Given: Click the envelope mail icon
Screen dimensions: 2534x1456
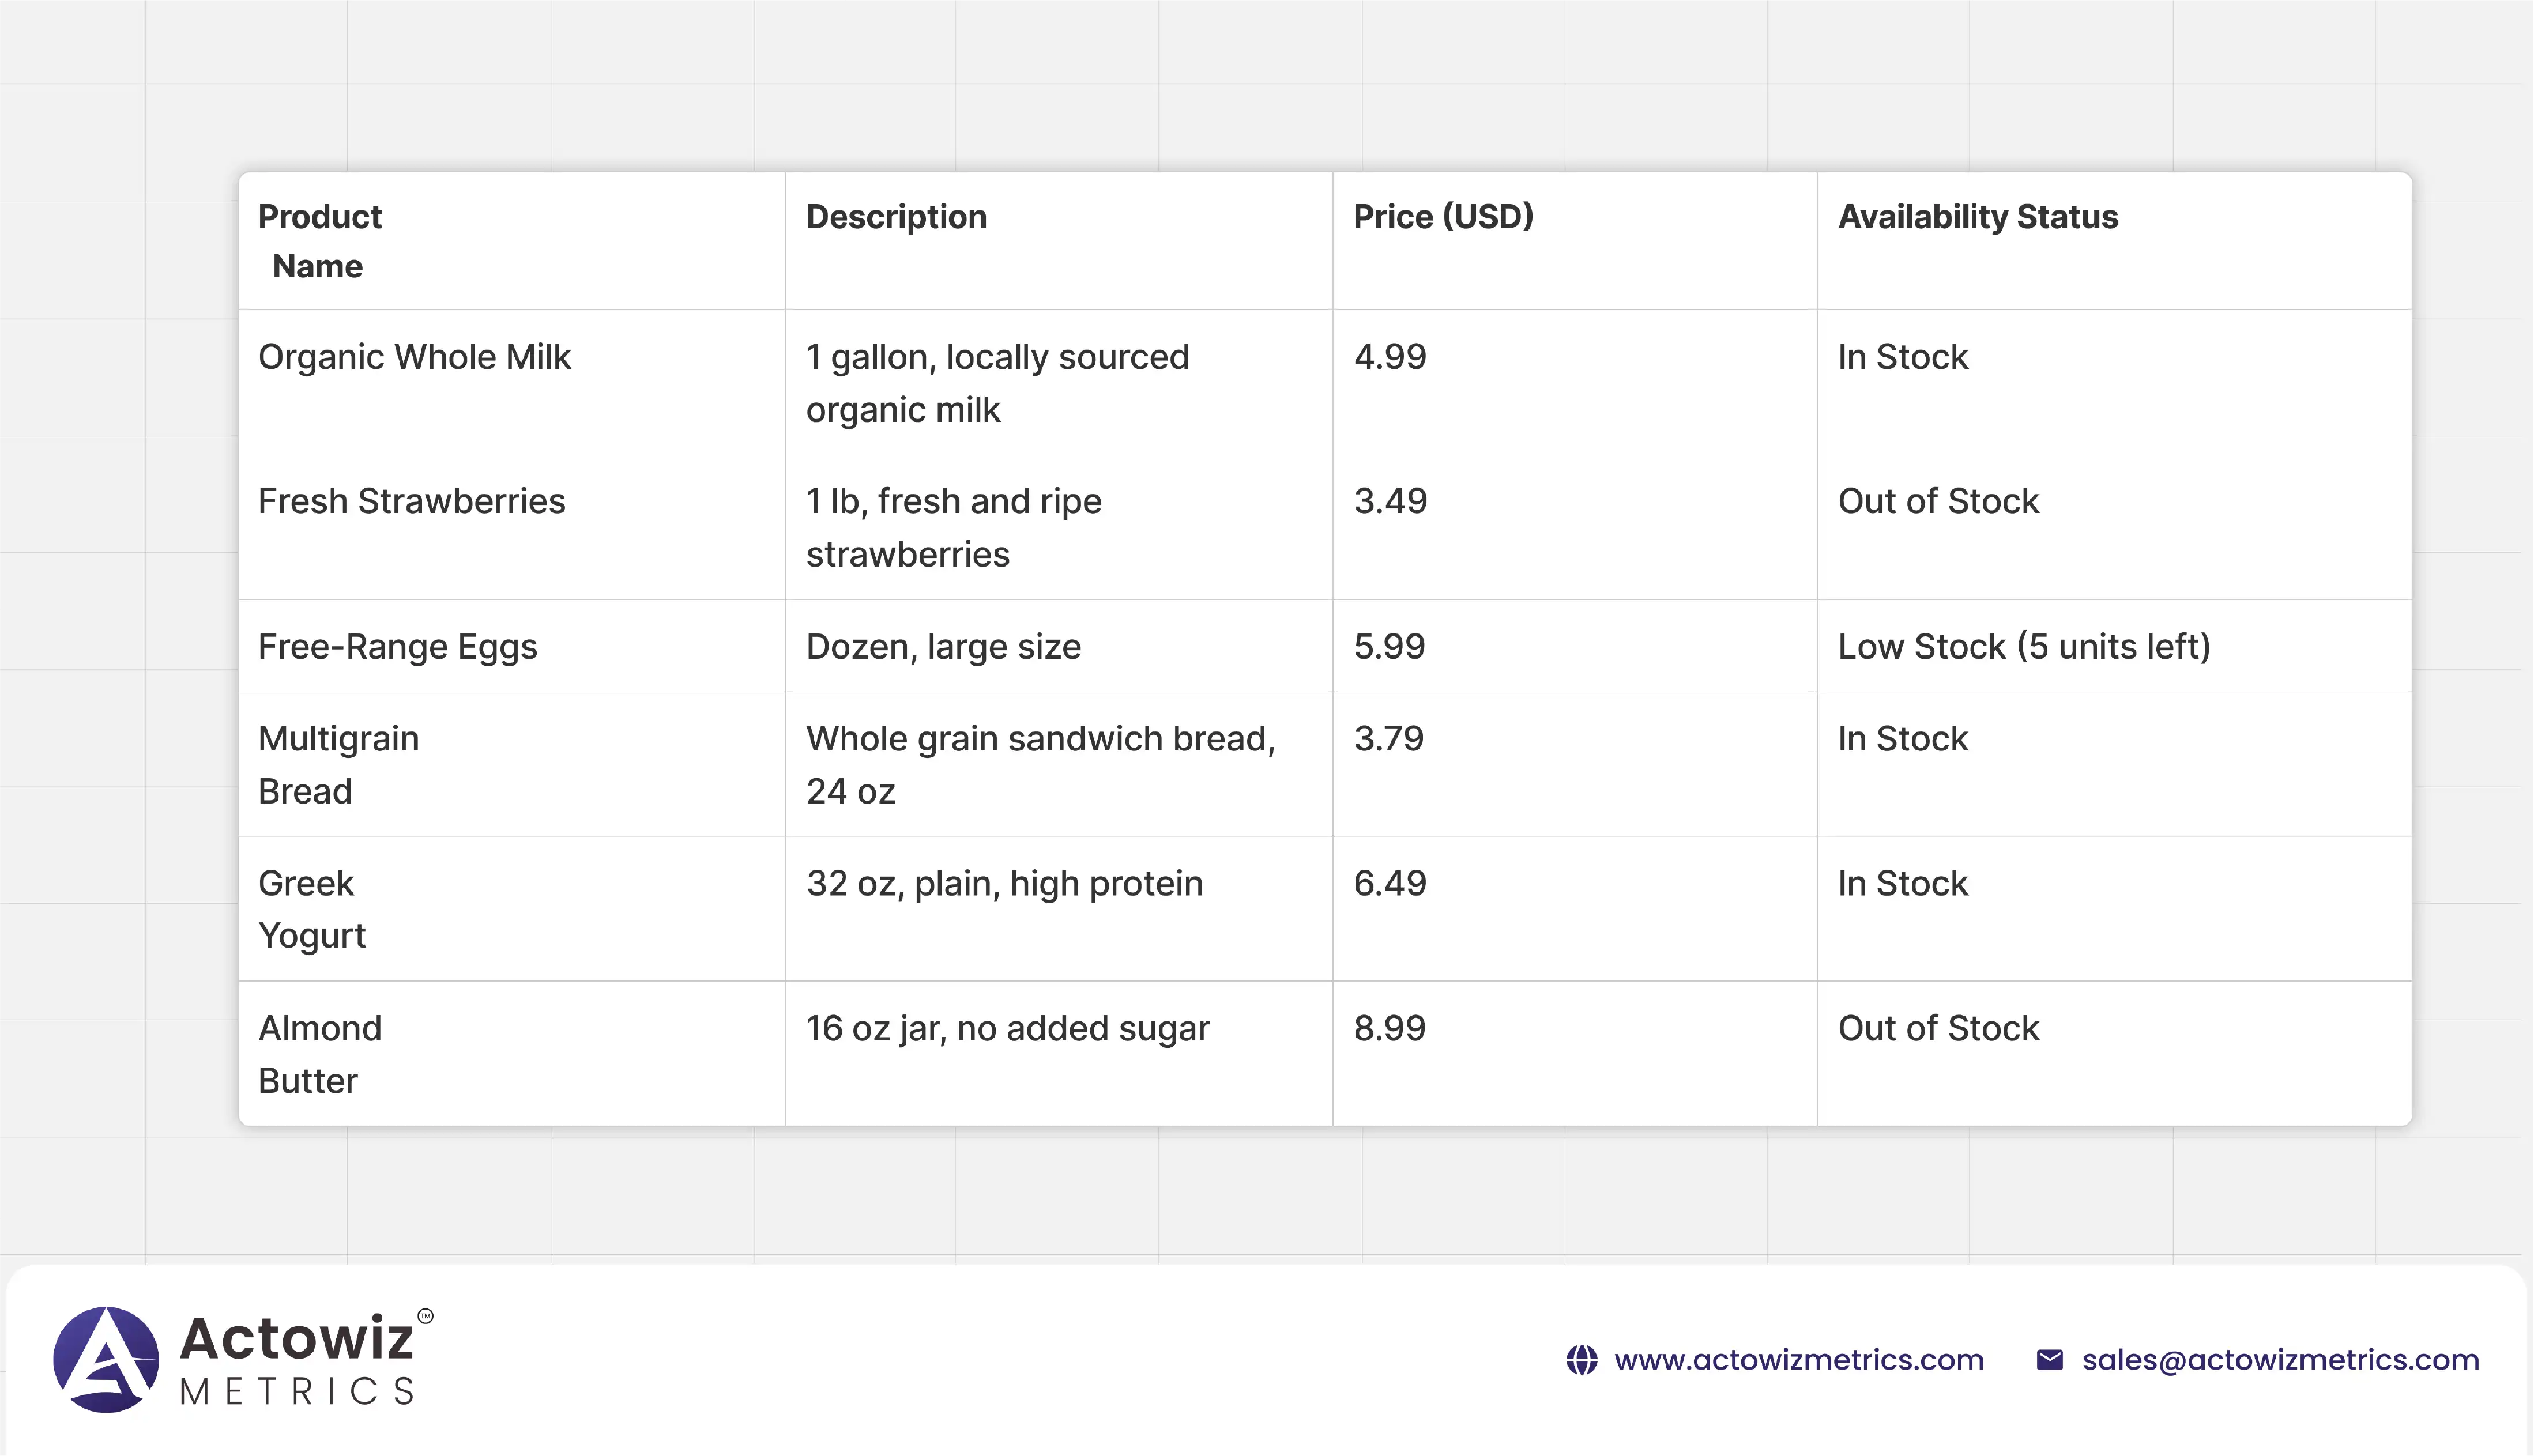Looking at the screenshot, I should [2049, 1360].
